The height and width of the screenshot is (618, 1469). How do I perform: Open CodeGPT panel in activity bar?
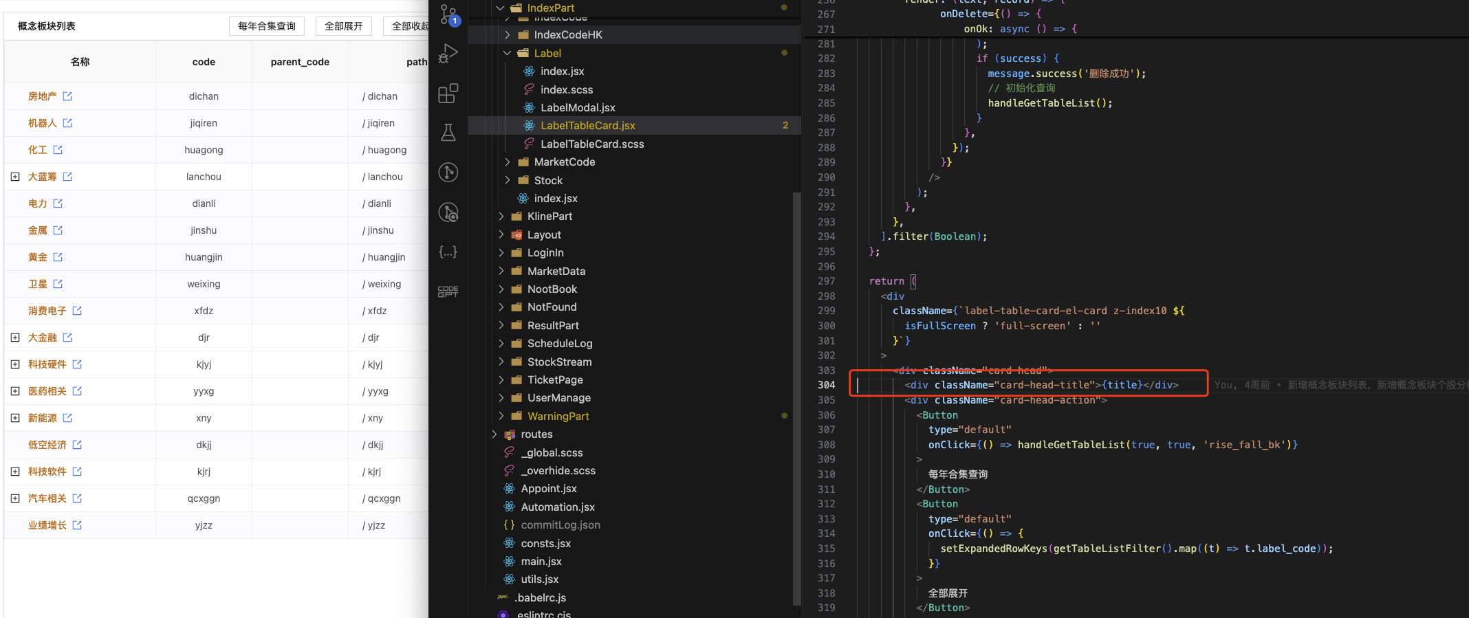[448, 291]
